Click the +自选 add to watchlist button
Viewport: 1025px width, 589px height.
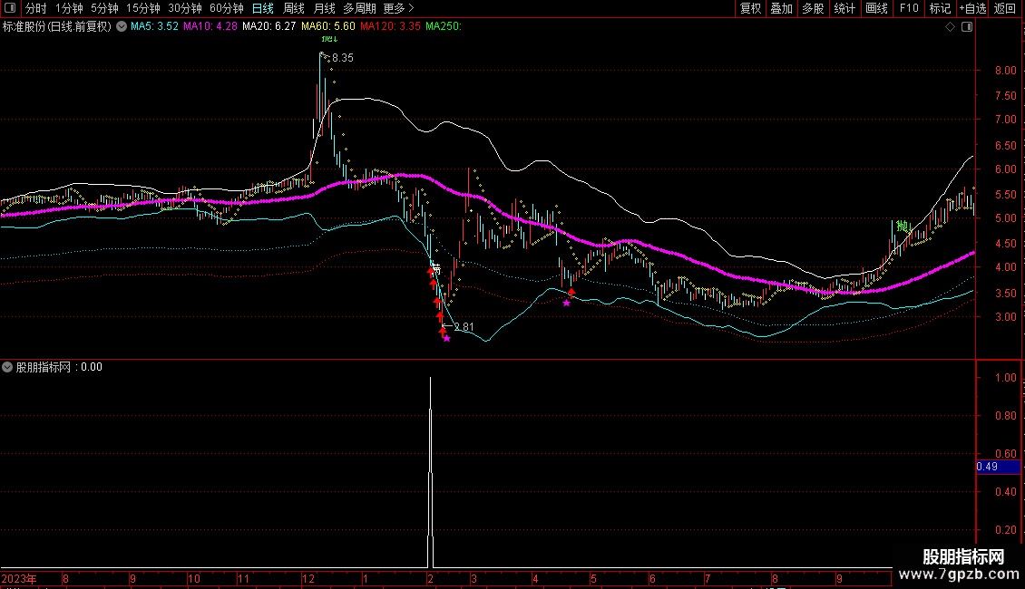(x=972, y=8)
